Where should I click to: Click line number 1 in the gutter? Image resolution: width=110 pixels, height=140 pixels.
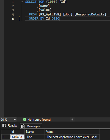click(x=13, y=2)
